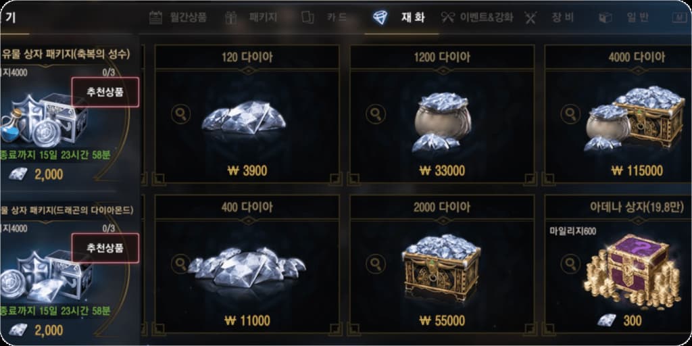Click the magnifier icon on 아데나 상자 item
Viewport: 692px width, 346px height.
point(570,264)
